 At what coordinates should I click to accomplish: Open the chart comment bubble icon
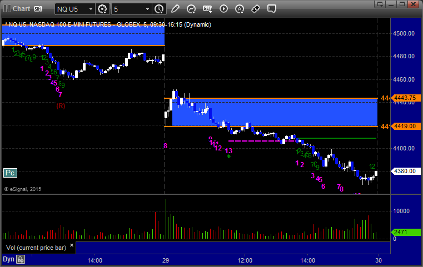[272, 9]
